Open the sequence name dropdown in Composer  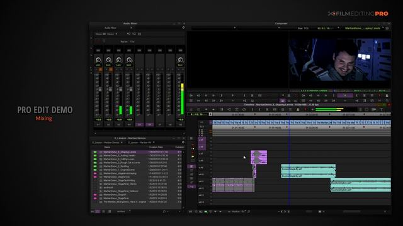pyautogui.click(x=383, y=28)
